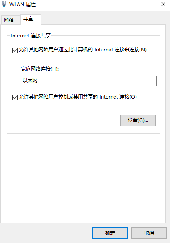Click the WLAN adapter icon in title bar
Viewport: 170px width, 243px height.
click(x=4, y=4)
